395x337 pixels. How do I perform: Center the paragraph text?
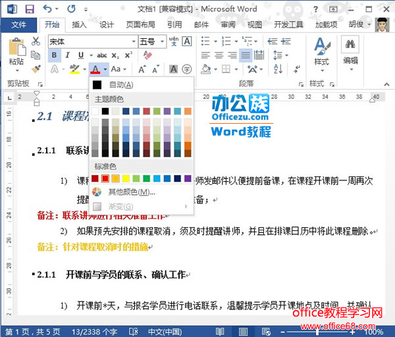point(219,55)
